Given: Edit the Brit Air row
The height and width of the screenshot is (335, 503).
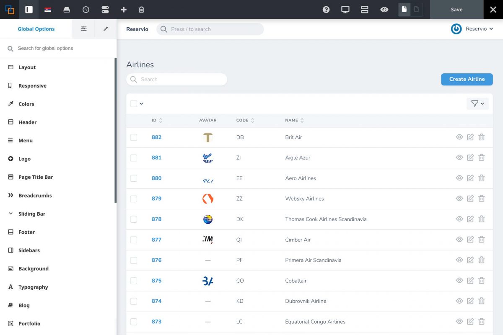Looking at the screenshot, I should [470, 137].
